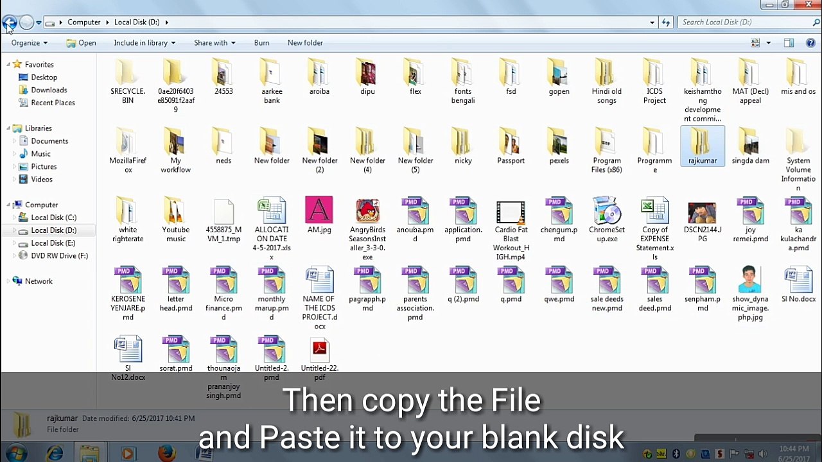
Task: Open the Youtube music folder
Action: coord(175,219)
